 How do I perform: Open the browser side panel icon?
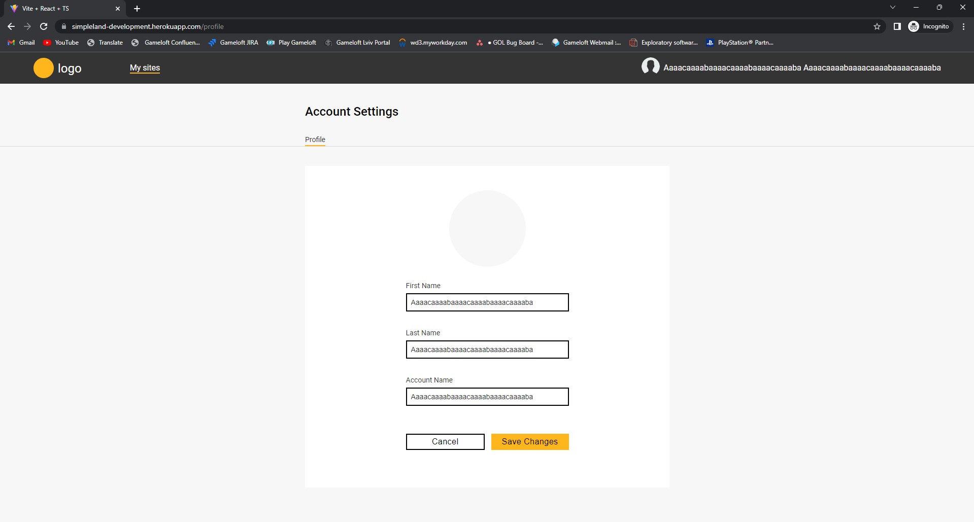(x=896, y=26)
